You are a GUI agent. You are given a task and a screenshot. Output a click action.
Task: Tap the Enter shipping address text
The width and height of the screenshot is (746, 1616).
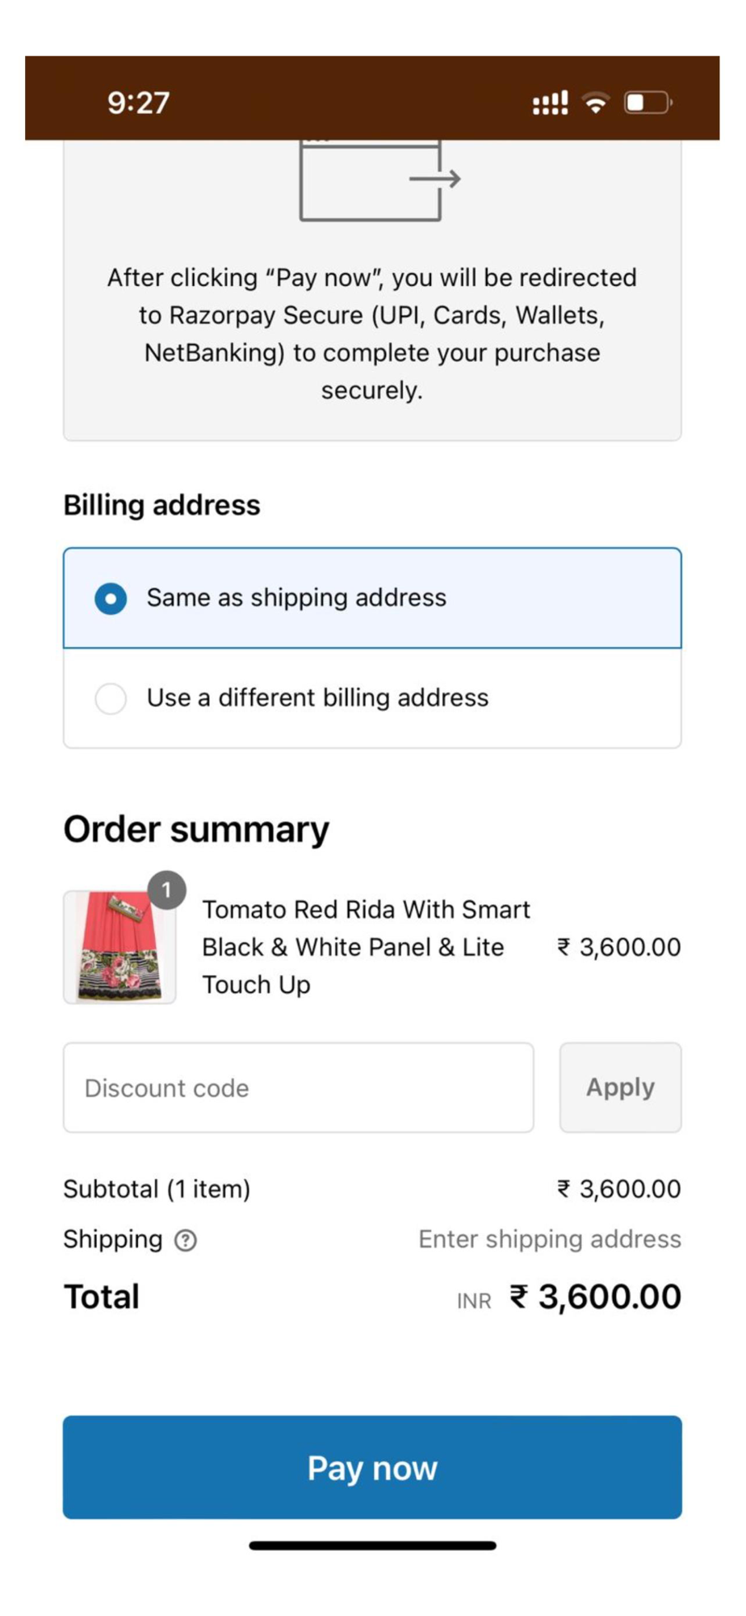coord(549,1239)
